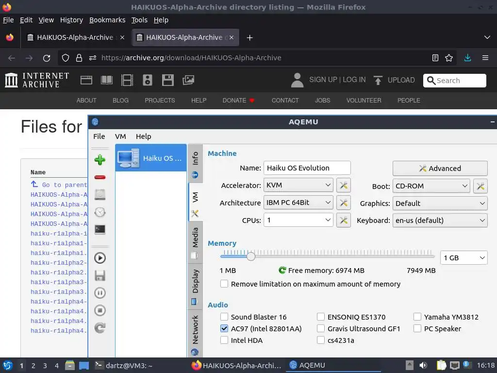Click the UPLOAD link on Internet Archive

tap(394, 80)
